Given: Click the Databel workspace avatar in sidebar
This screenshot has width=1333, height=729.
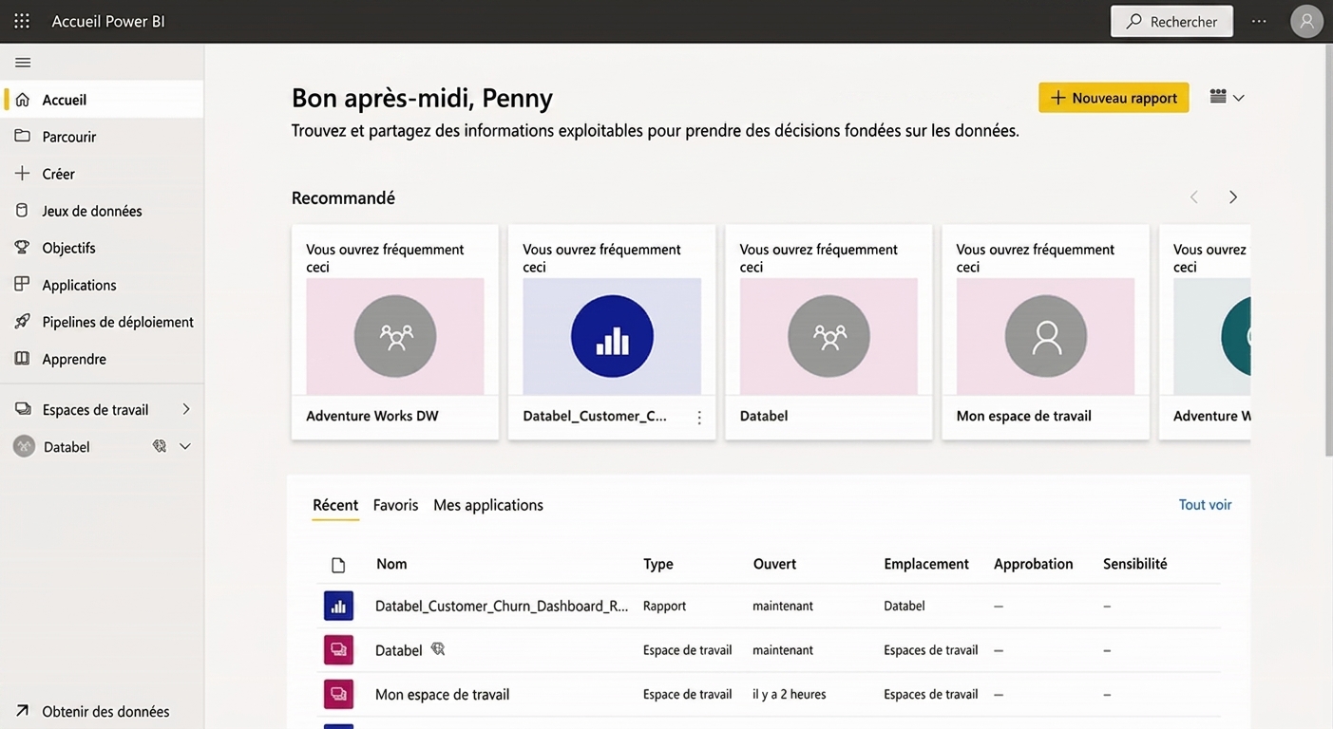Looking at the screenshot, I should pyautogui.click(x=24, y=446).
